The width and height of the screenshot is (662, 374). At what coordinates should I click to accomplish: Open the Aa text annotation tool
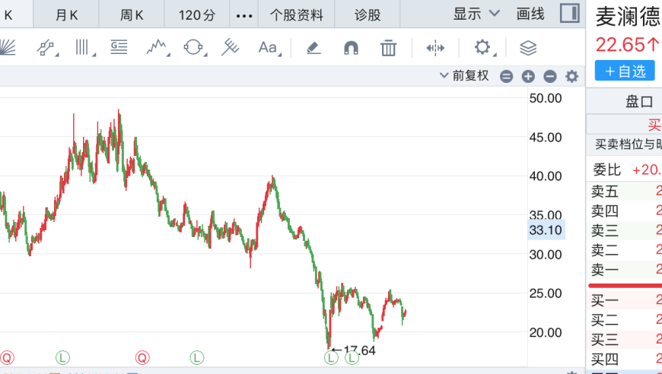point(269,48)
